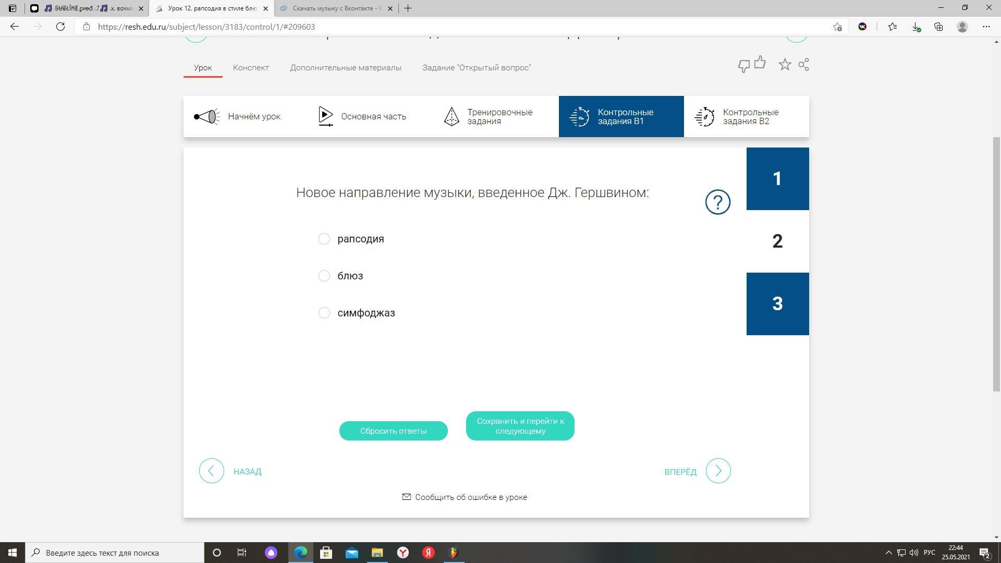Image resolution: width=1001 pixels, height=563 pixels.
Task: Click the share lesson icon
Action: [x=803, y=65]
